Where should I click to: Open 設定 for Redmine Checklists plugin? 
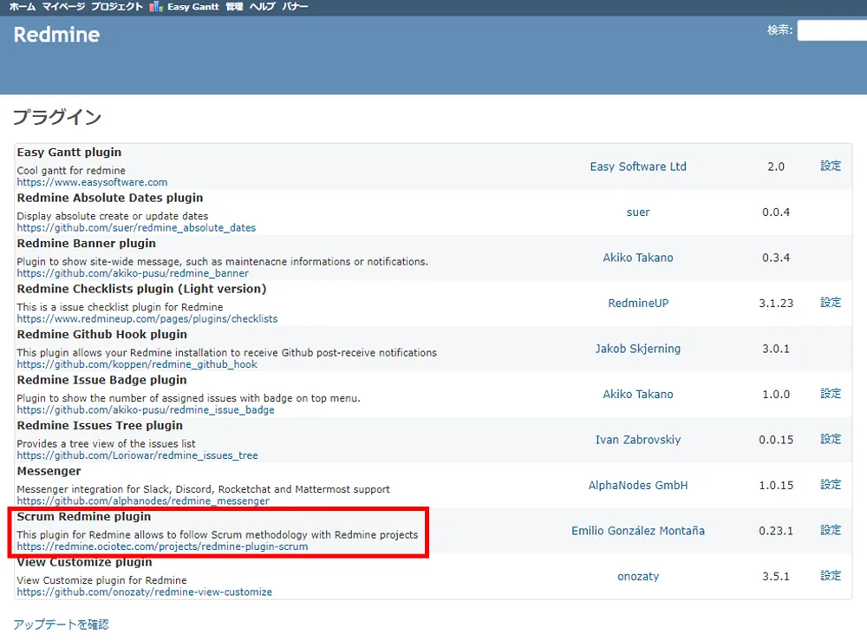[x=831, y=303]
